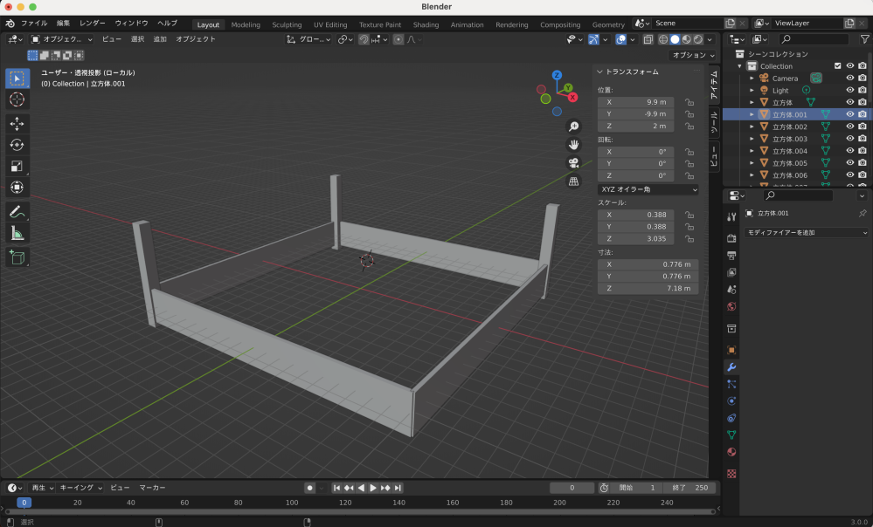This screenshot has height=527, width=873.
Task: Click the position Z value field
Action: pos(636,127)
